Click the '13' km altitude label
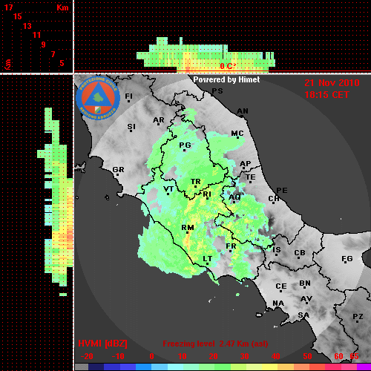This screenshot has height=371, width=371. pos(27,26)
